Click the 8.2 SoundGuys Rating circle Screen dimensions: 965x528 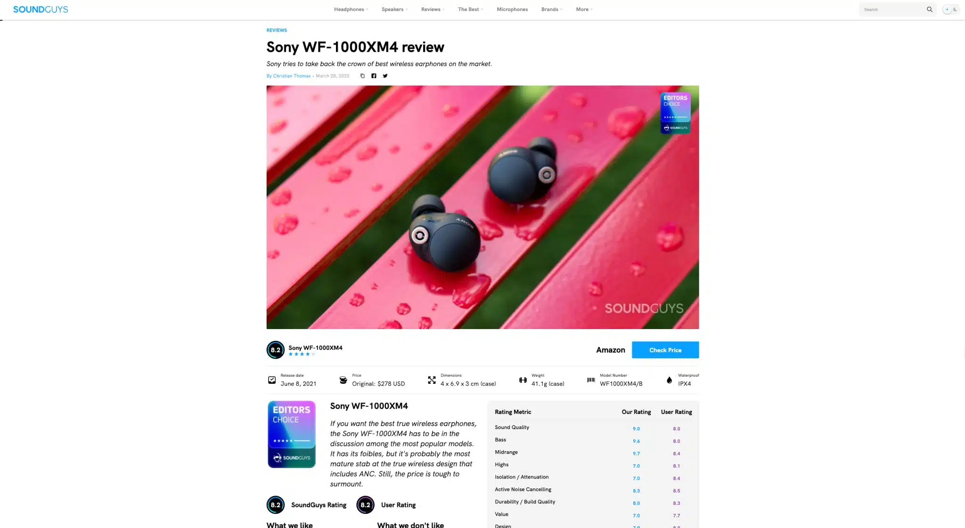(276, 505)
